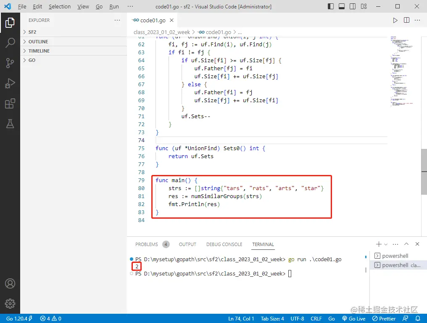Open the Selection menu
This screenshot has height=323, width=427.
coord(60,6)
